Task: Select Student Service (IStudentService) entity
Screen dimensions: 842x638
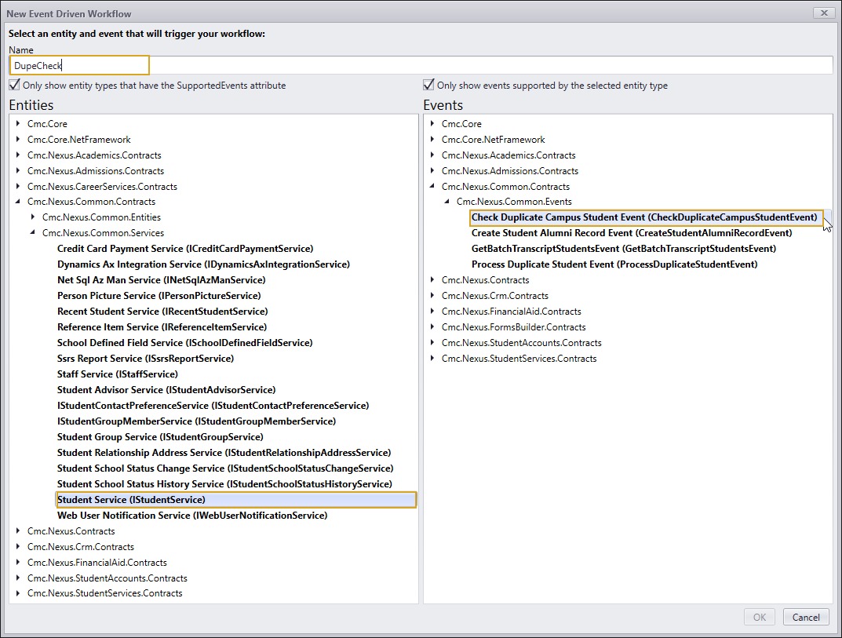Action: (x=131, y=500)
